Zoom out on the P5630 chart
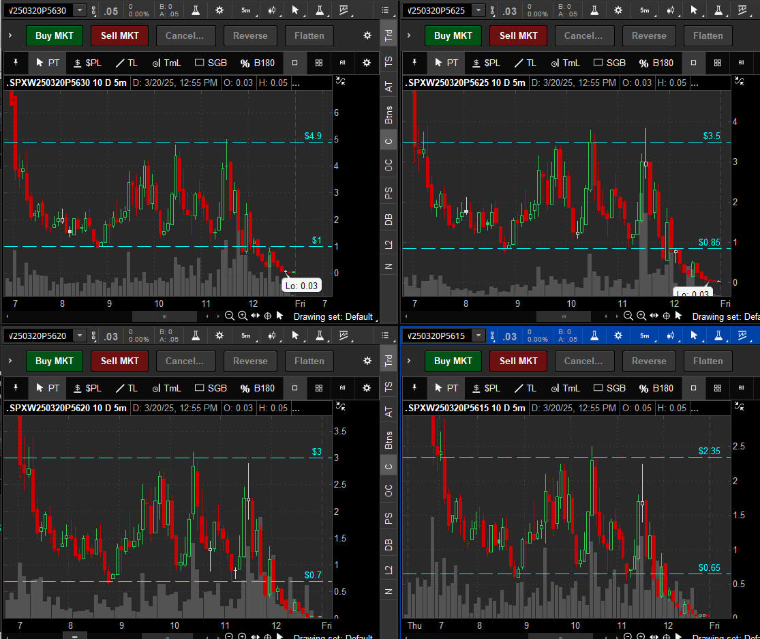This screenshot has height=639, width=760. (x=230, y=316)
